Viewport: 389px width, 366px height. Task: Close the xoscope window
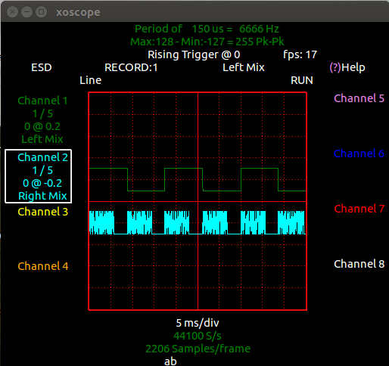coord(12,12)
